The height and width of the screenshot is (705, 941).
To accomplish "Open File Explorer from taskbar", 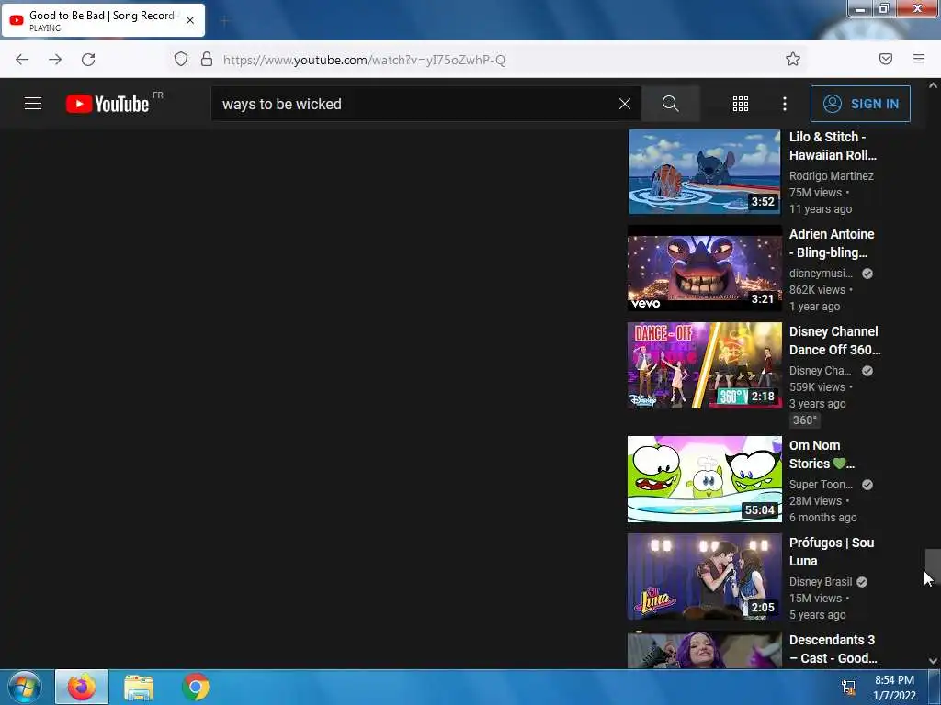I will click(x=139, y=687).
